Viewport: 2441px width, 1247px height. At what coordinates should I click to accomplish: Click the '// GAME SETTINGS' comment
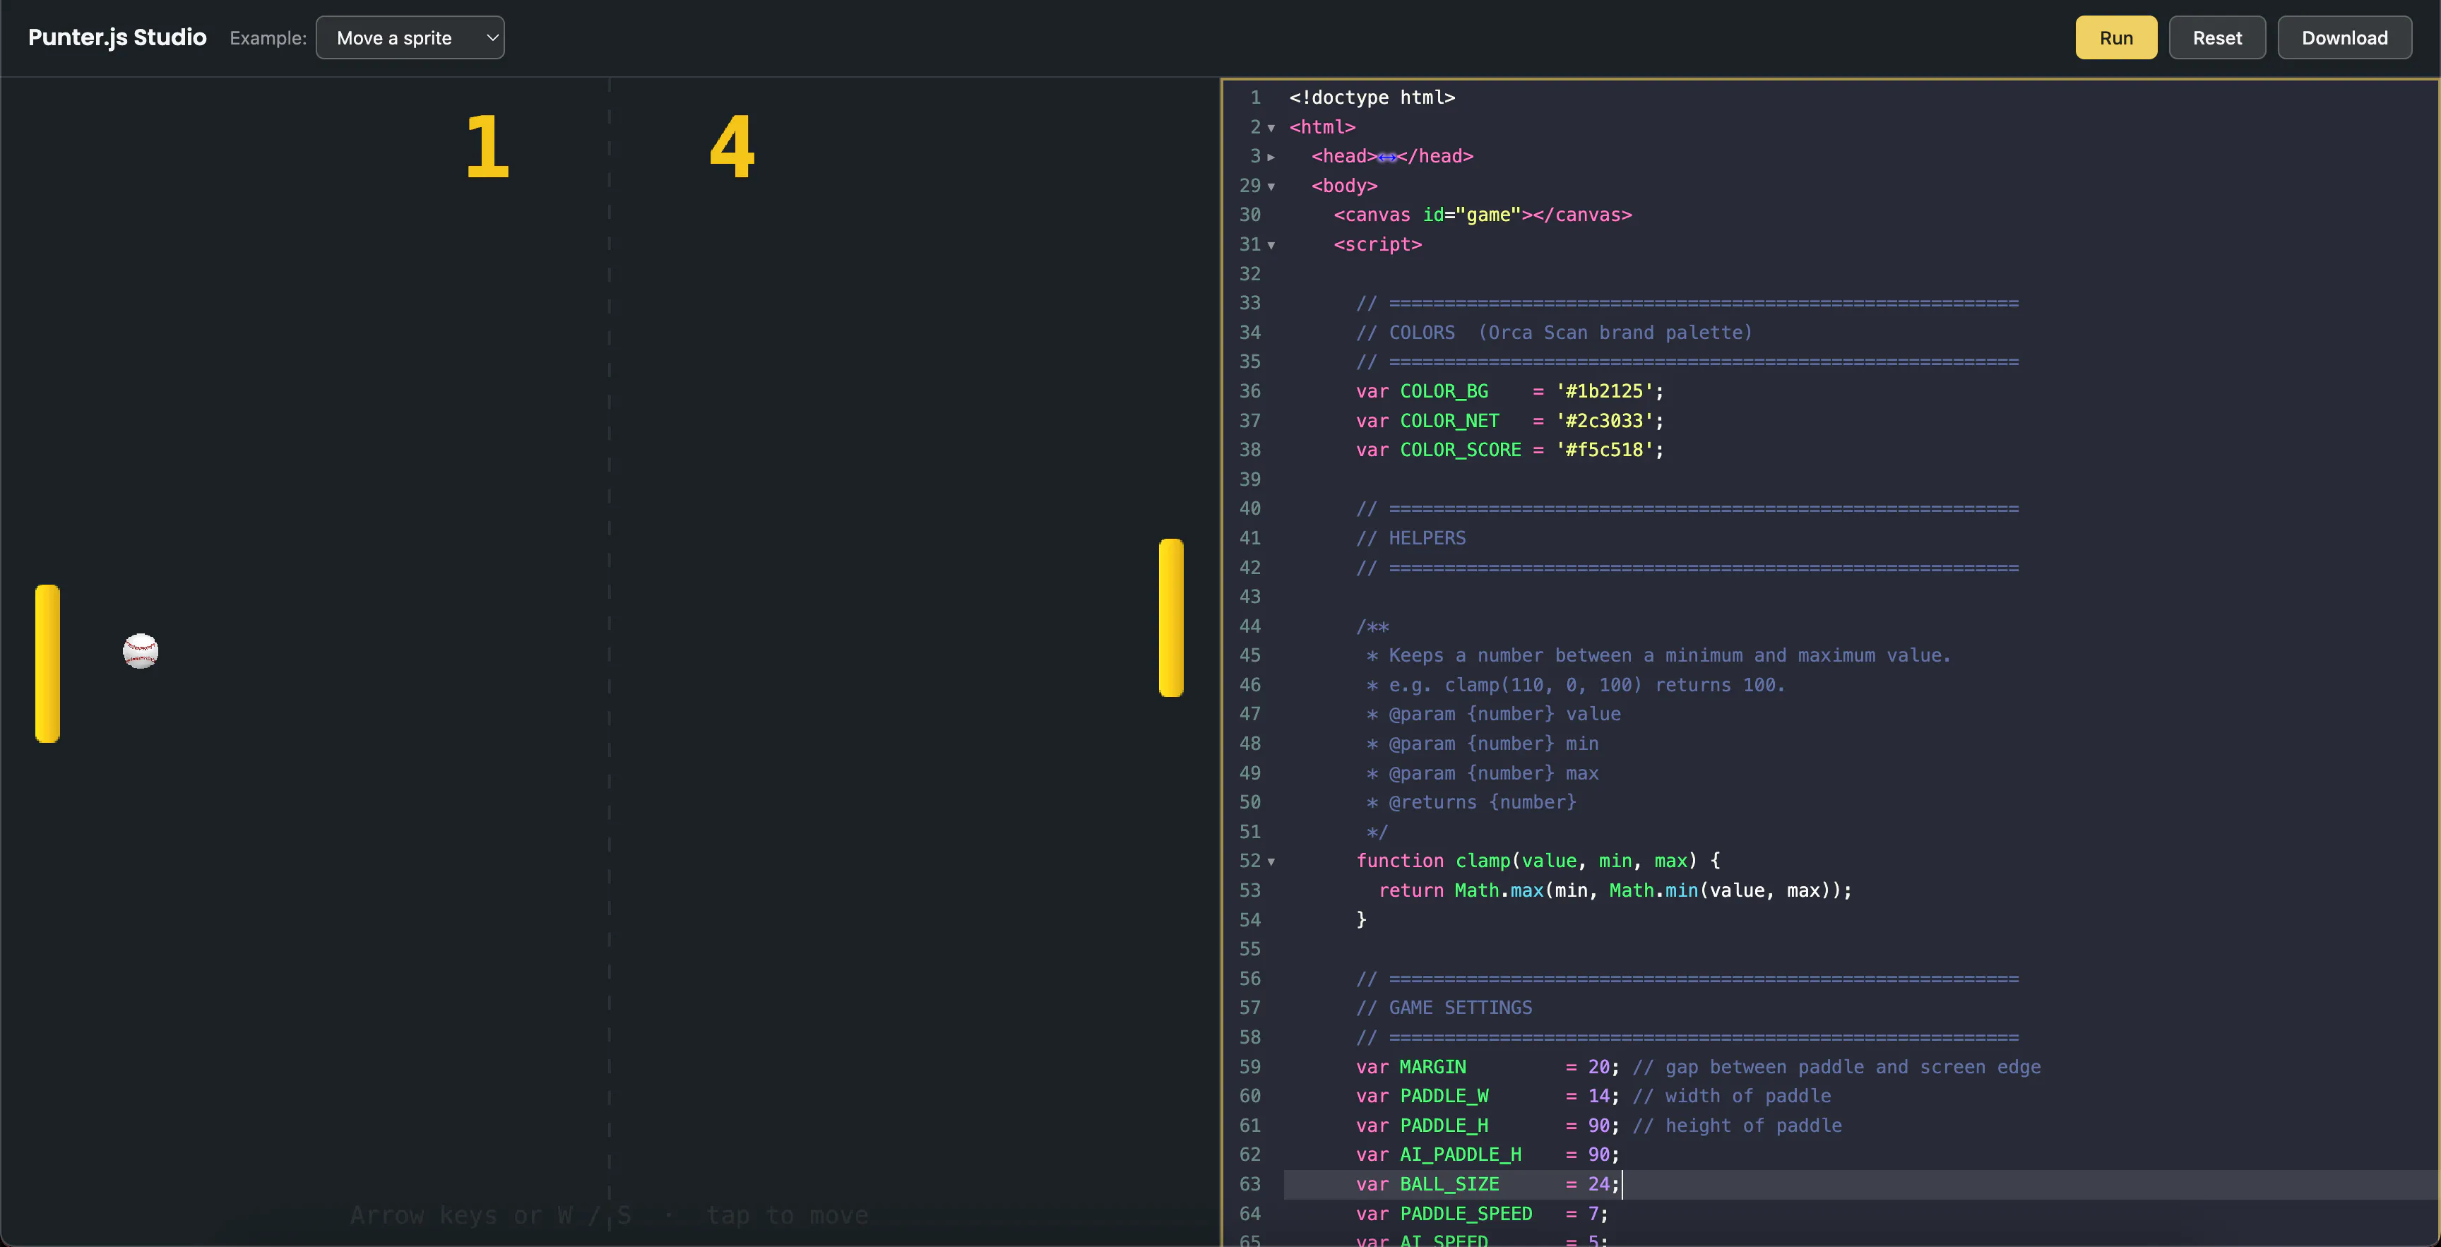pos(1443,1008)
